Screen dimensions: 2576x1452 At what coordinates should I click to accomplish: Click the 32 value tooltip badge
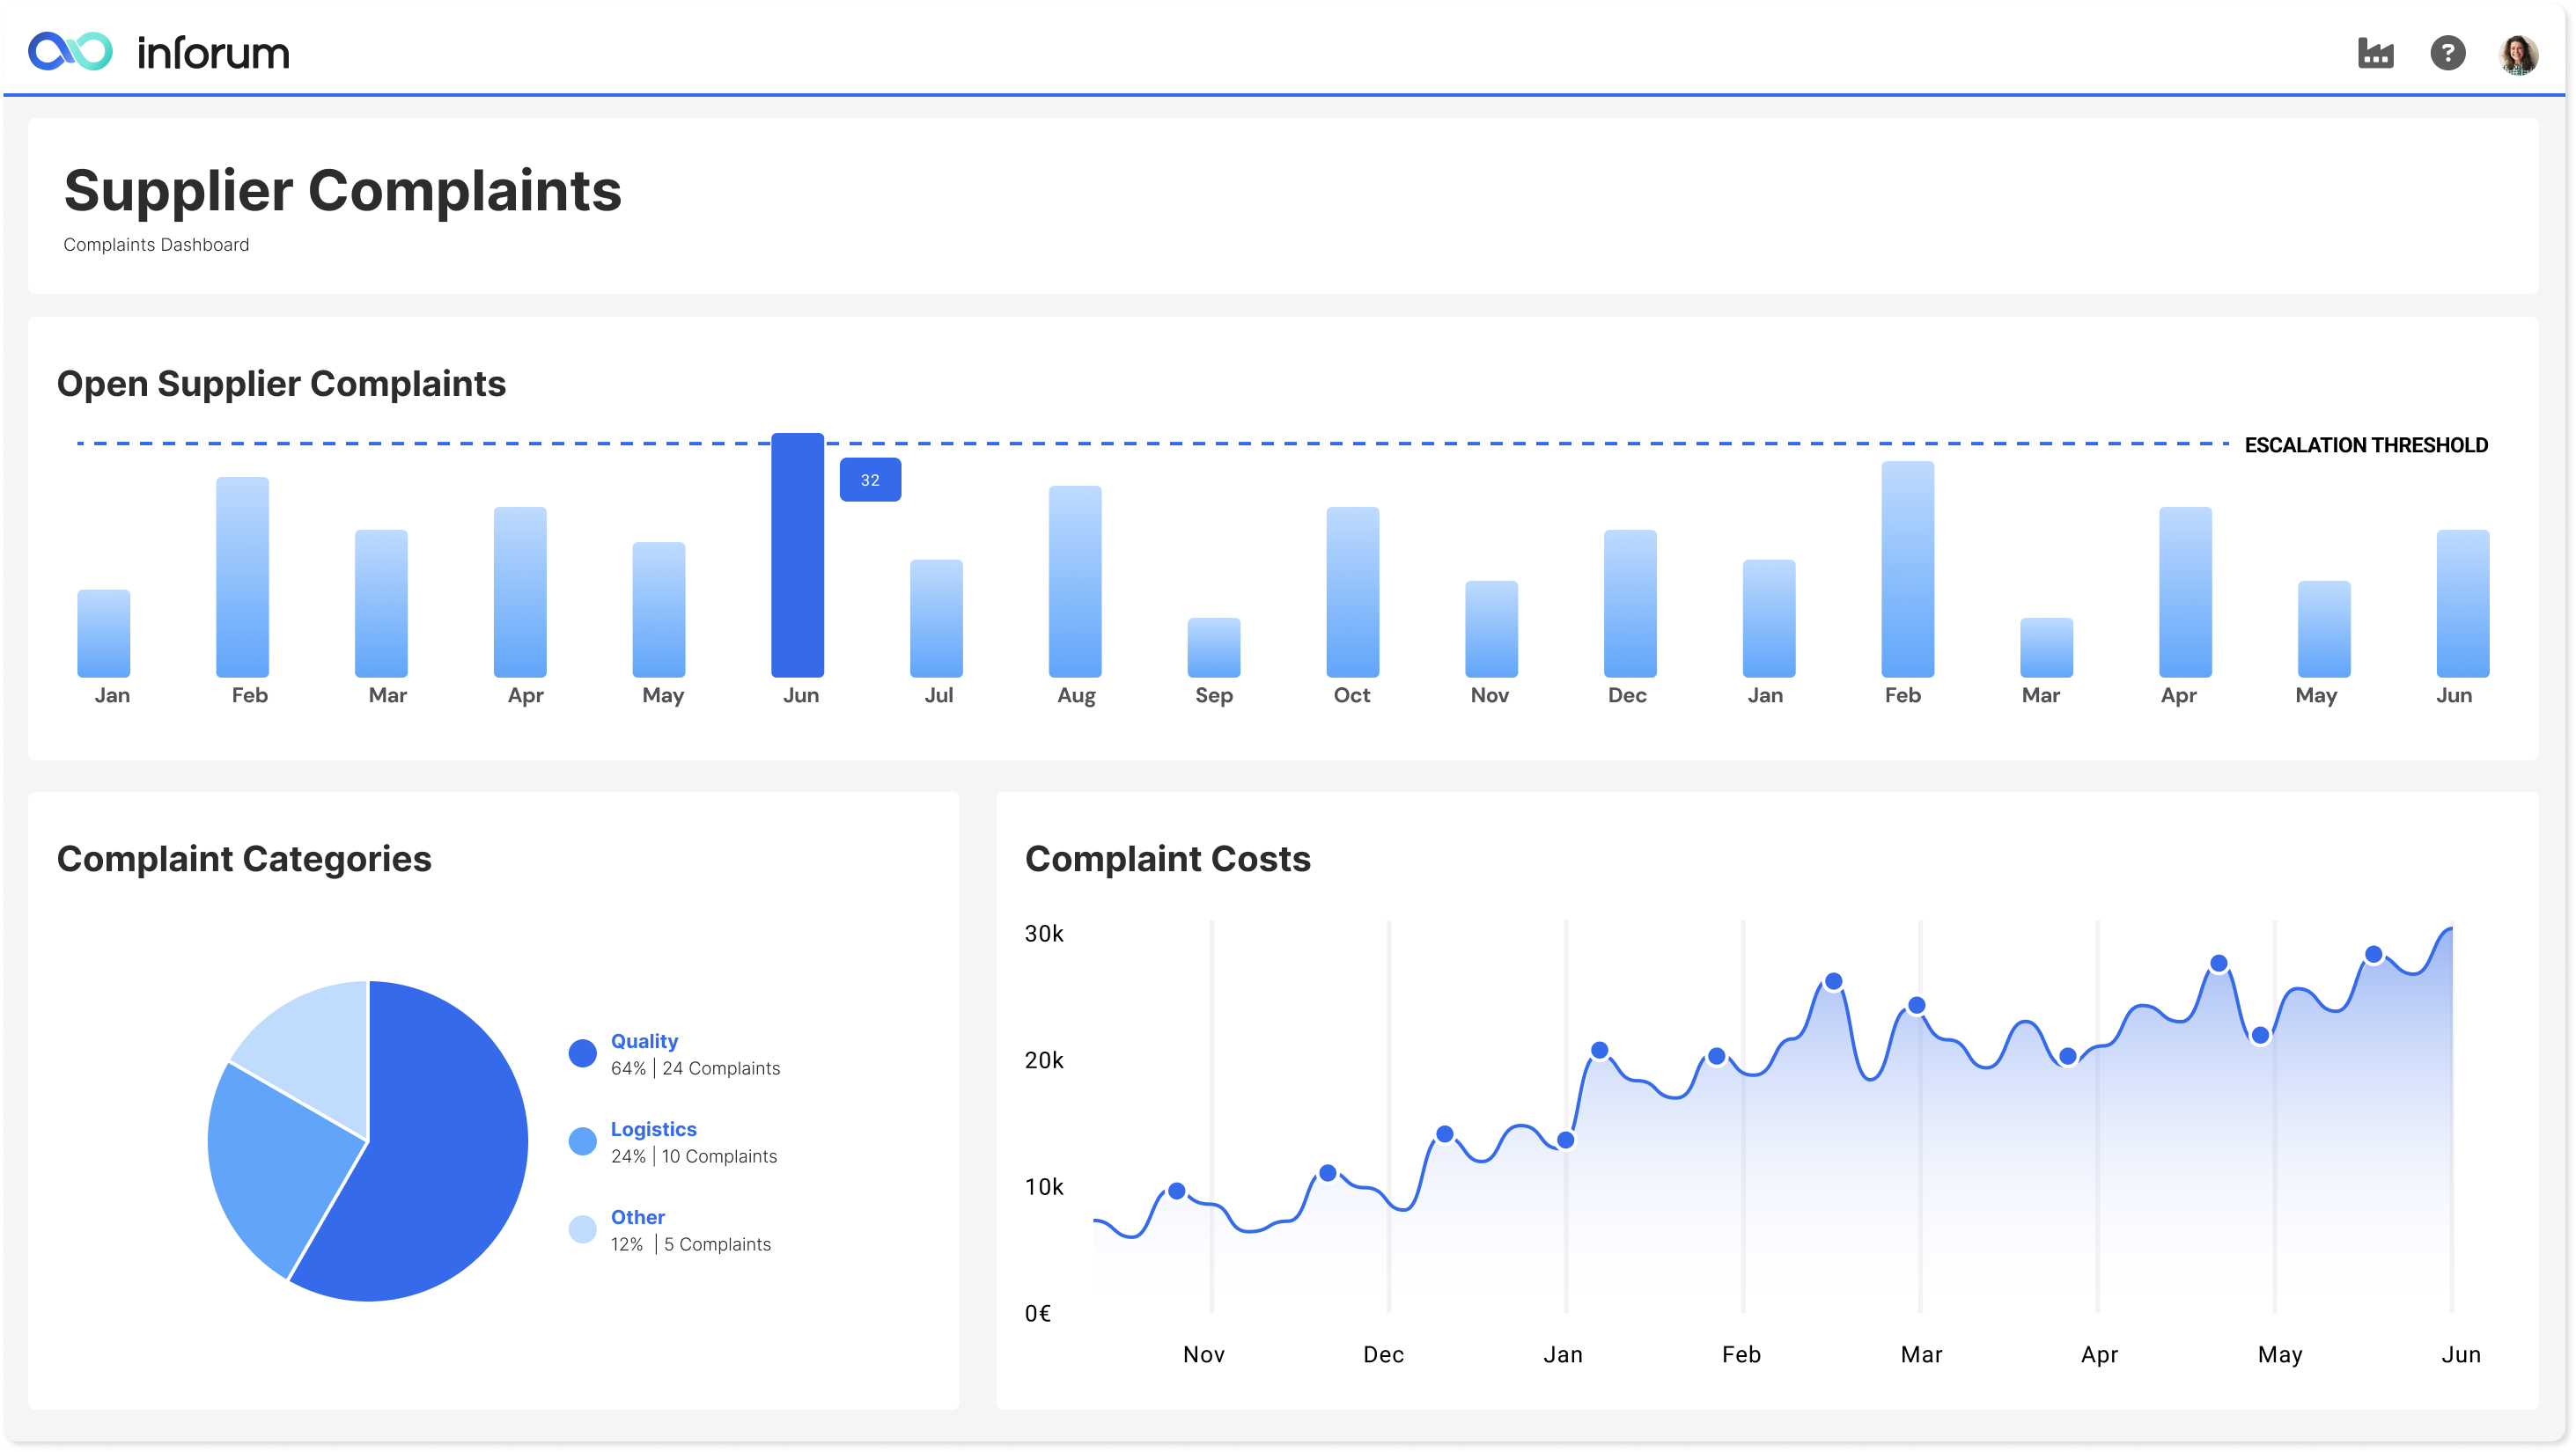(x=870, y=480)
